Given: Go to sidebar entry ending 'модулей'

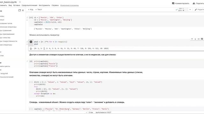Looking at the screenshot, I should click(4, 73).
